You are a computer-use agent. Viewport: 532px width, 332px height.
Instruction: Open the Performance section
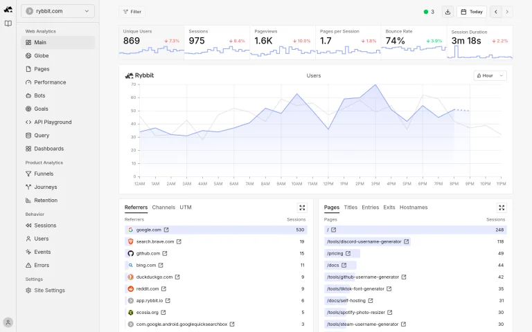coord(57,82)
